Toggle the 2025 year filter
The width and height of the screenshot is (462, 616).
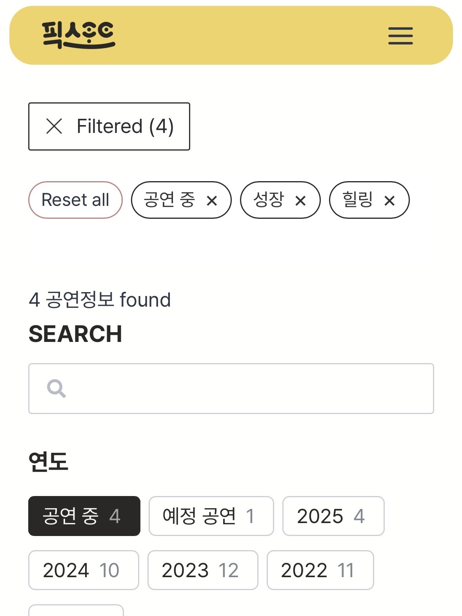click(x=333, y=516)
